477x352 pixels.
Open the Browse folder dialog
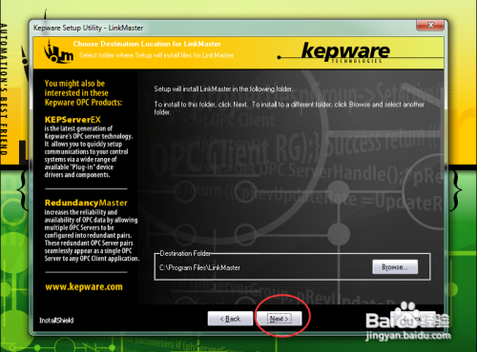[395, 267]
